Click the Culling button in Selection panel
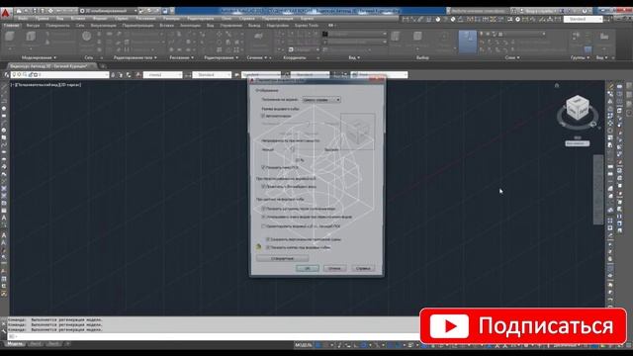Screen dimensions: 633x356 pyautogui.click(x=396, y=38)
